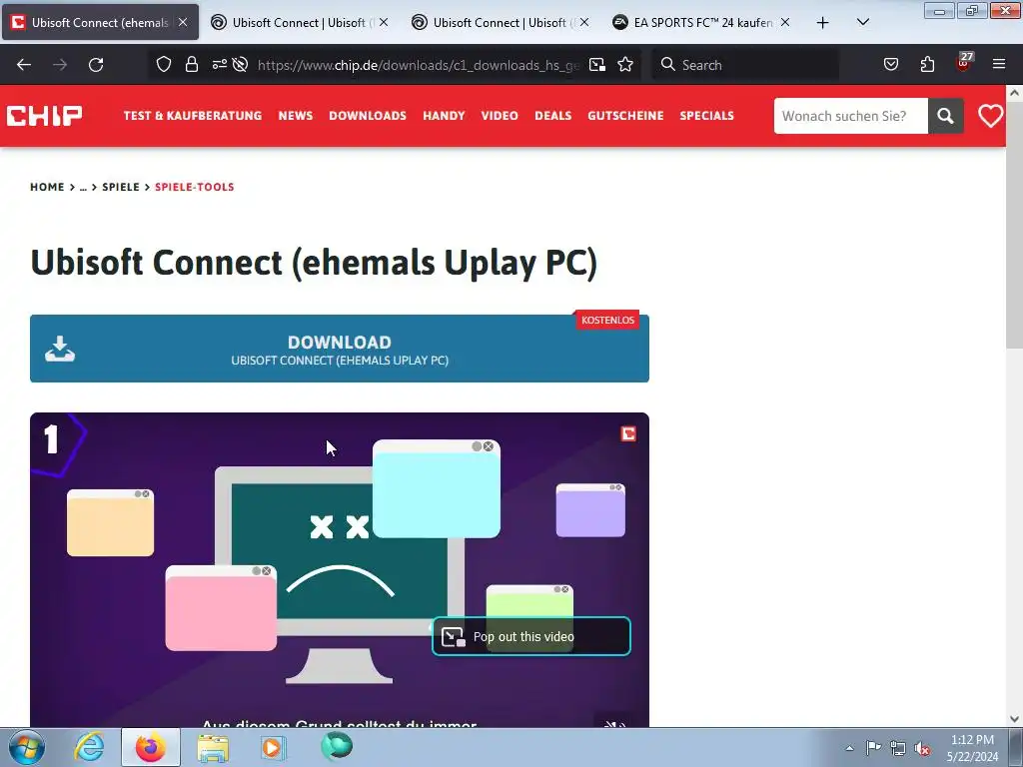Viewport: 1023px width, 767px height.
Task: Save page to Pocket icon
Action: pos(891,64)
